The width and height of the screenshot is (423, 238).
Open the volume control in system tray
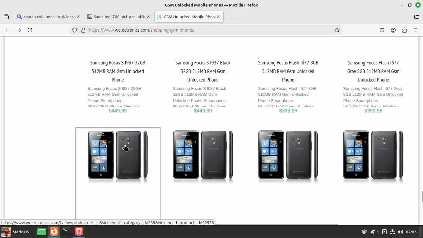tap(401, 232)
